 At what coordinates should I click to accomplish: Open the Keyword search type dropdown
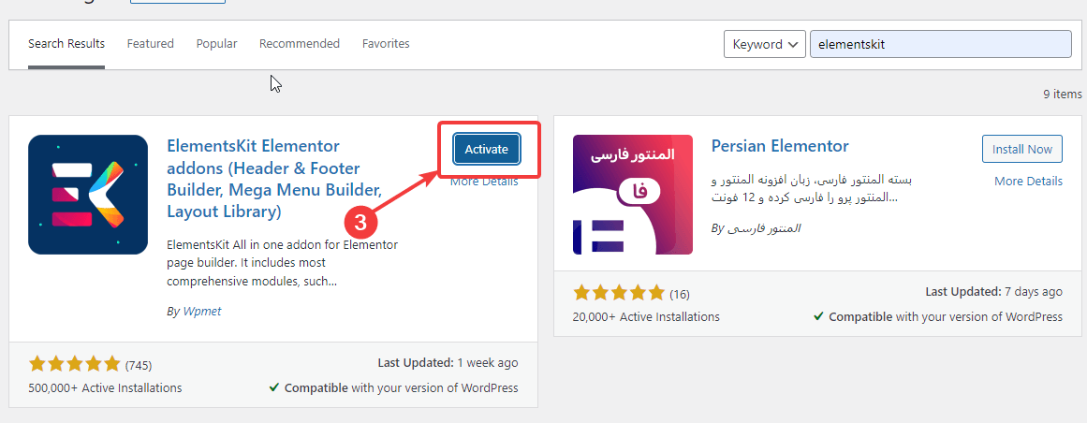coord(764,44)
